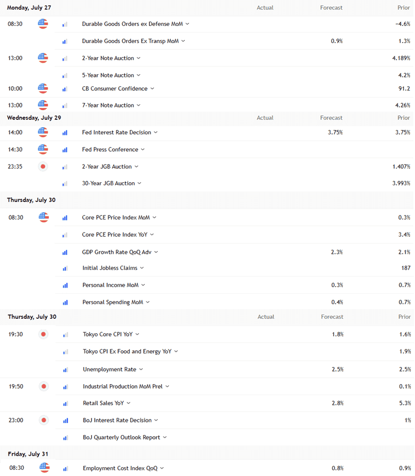This screenshot has width=415, height=476.
Task: Open the Unemployment Rate event
Action: click(109, 369)
